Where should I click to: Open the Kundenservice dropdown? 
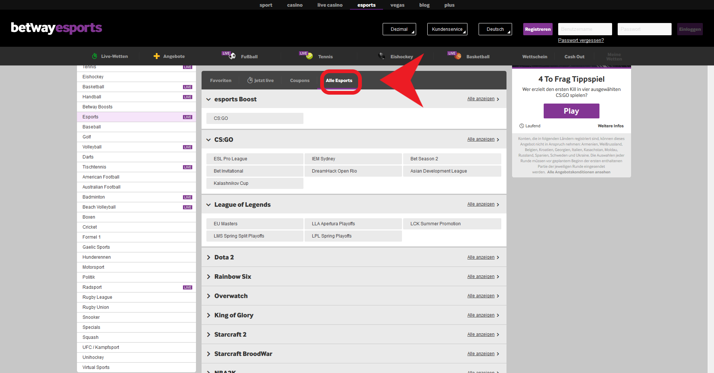pos(447,29)
